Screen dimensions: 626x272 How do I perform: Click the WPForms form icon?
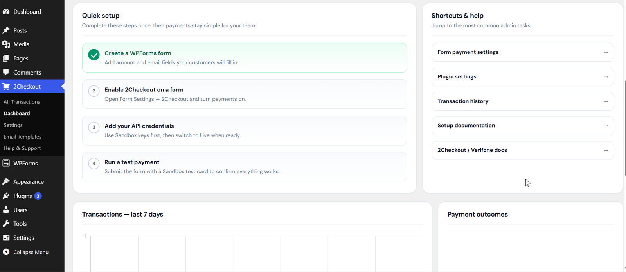coord(6,163)
